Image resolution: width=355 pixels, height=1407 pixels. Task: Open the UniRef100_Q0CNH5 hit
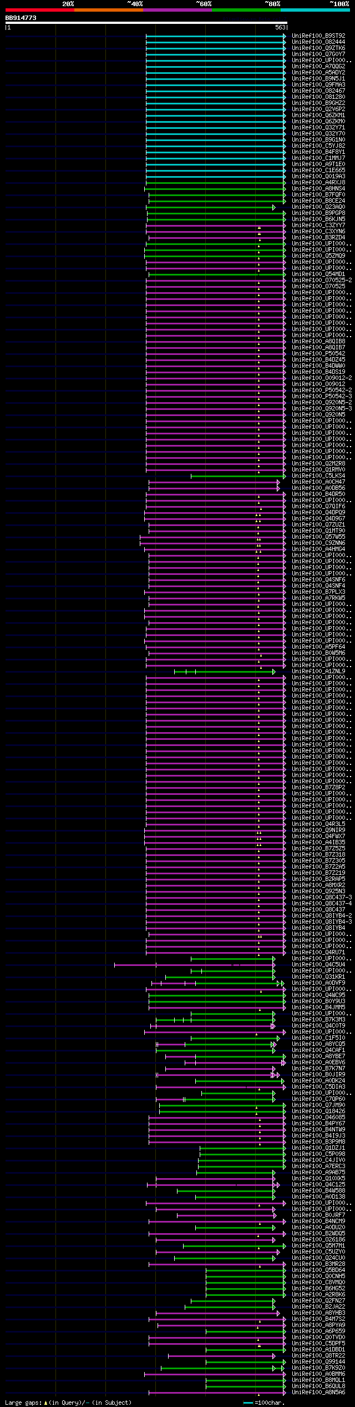(318, 1276)
